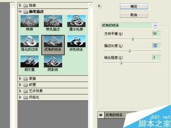Click the 描边长度 slider handle
Screen dimensions: 171x128
coord(130,51)
